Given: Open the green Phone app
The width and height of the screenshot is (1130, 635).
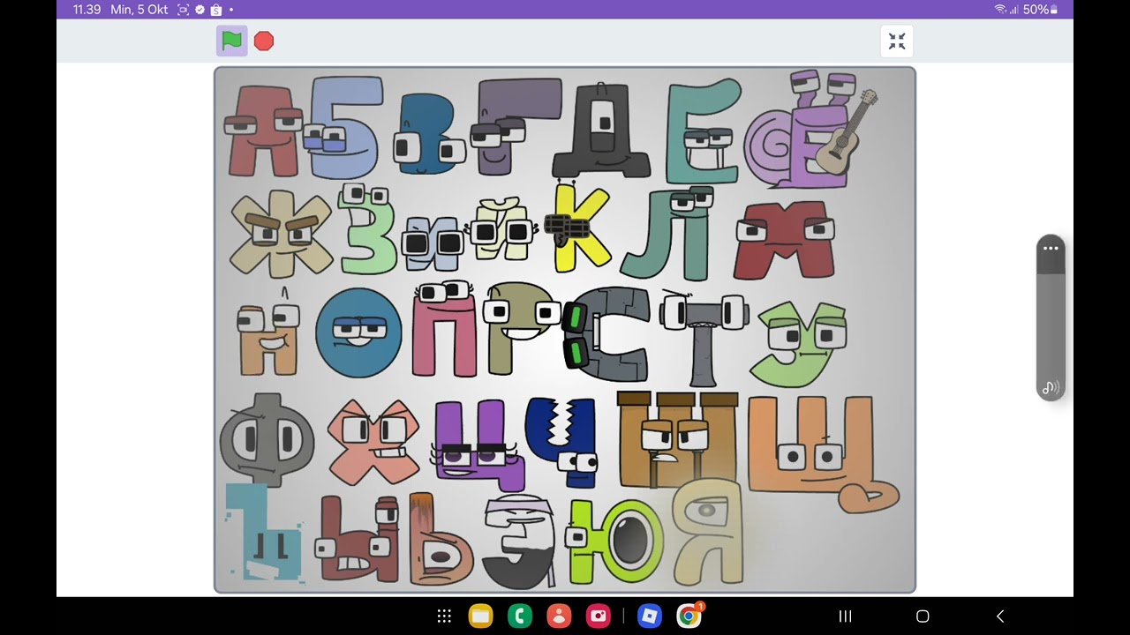Looking at the screenshot, I should coord(520,616).
